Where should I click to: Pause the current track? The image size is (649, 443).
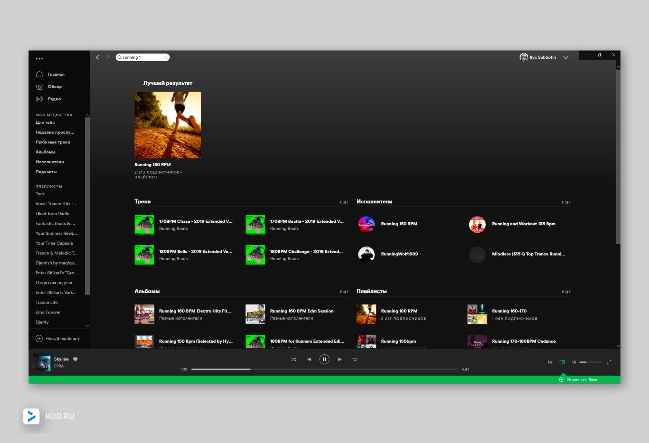coord(324,360)
